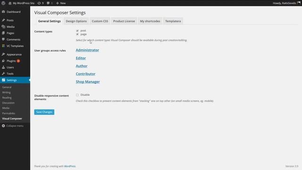
Task: Click the Pages icon in sidebar
Action: coord(3,33)
